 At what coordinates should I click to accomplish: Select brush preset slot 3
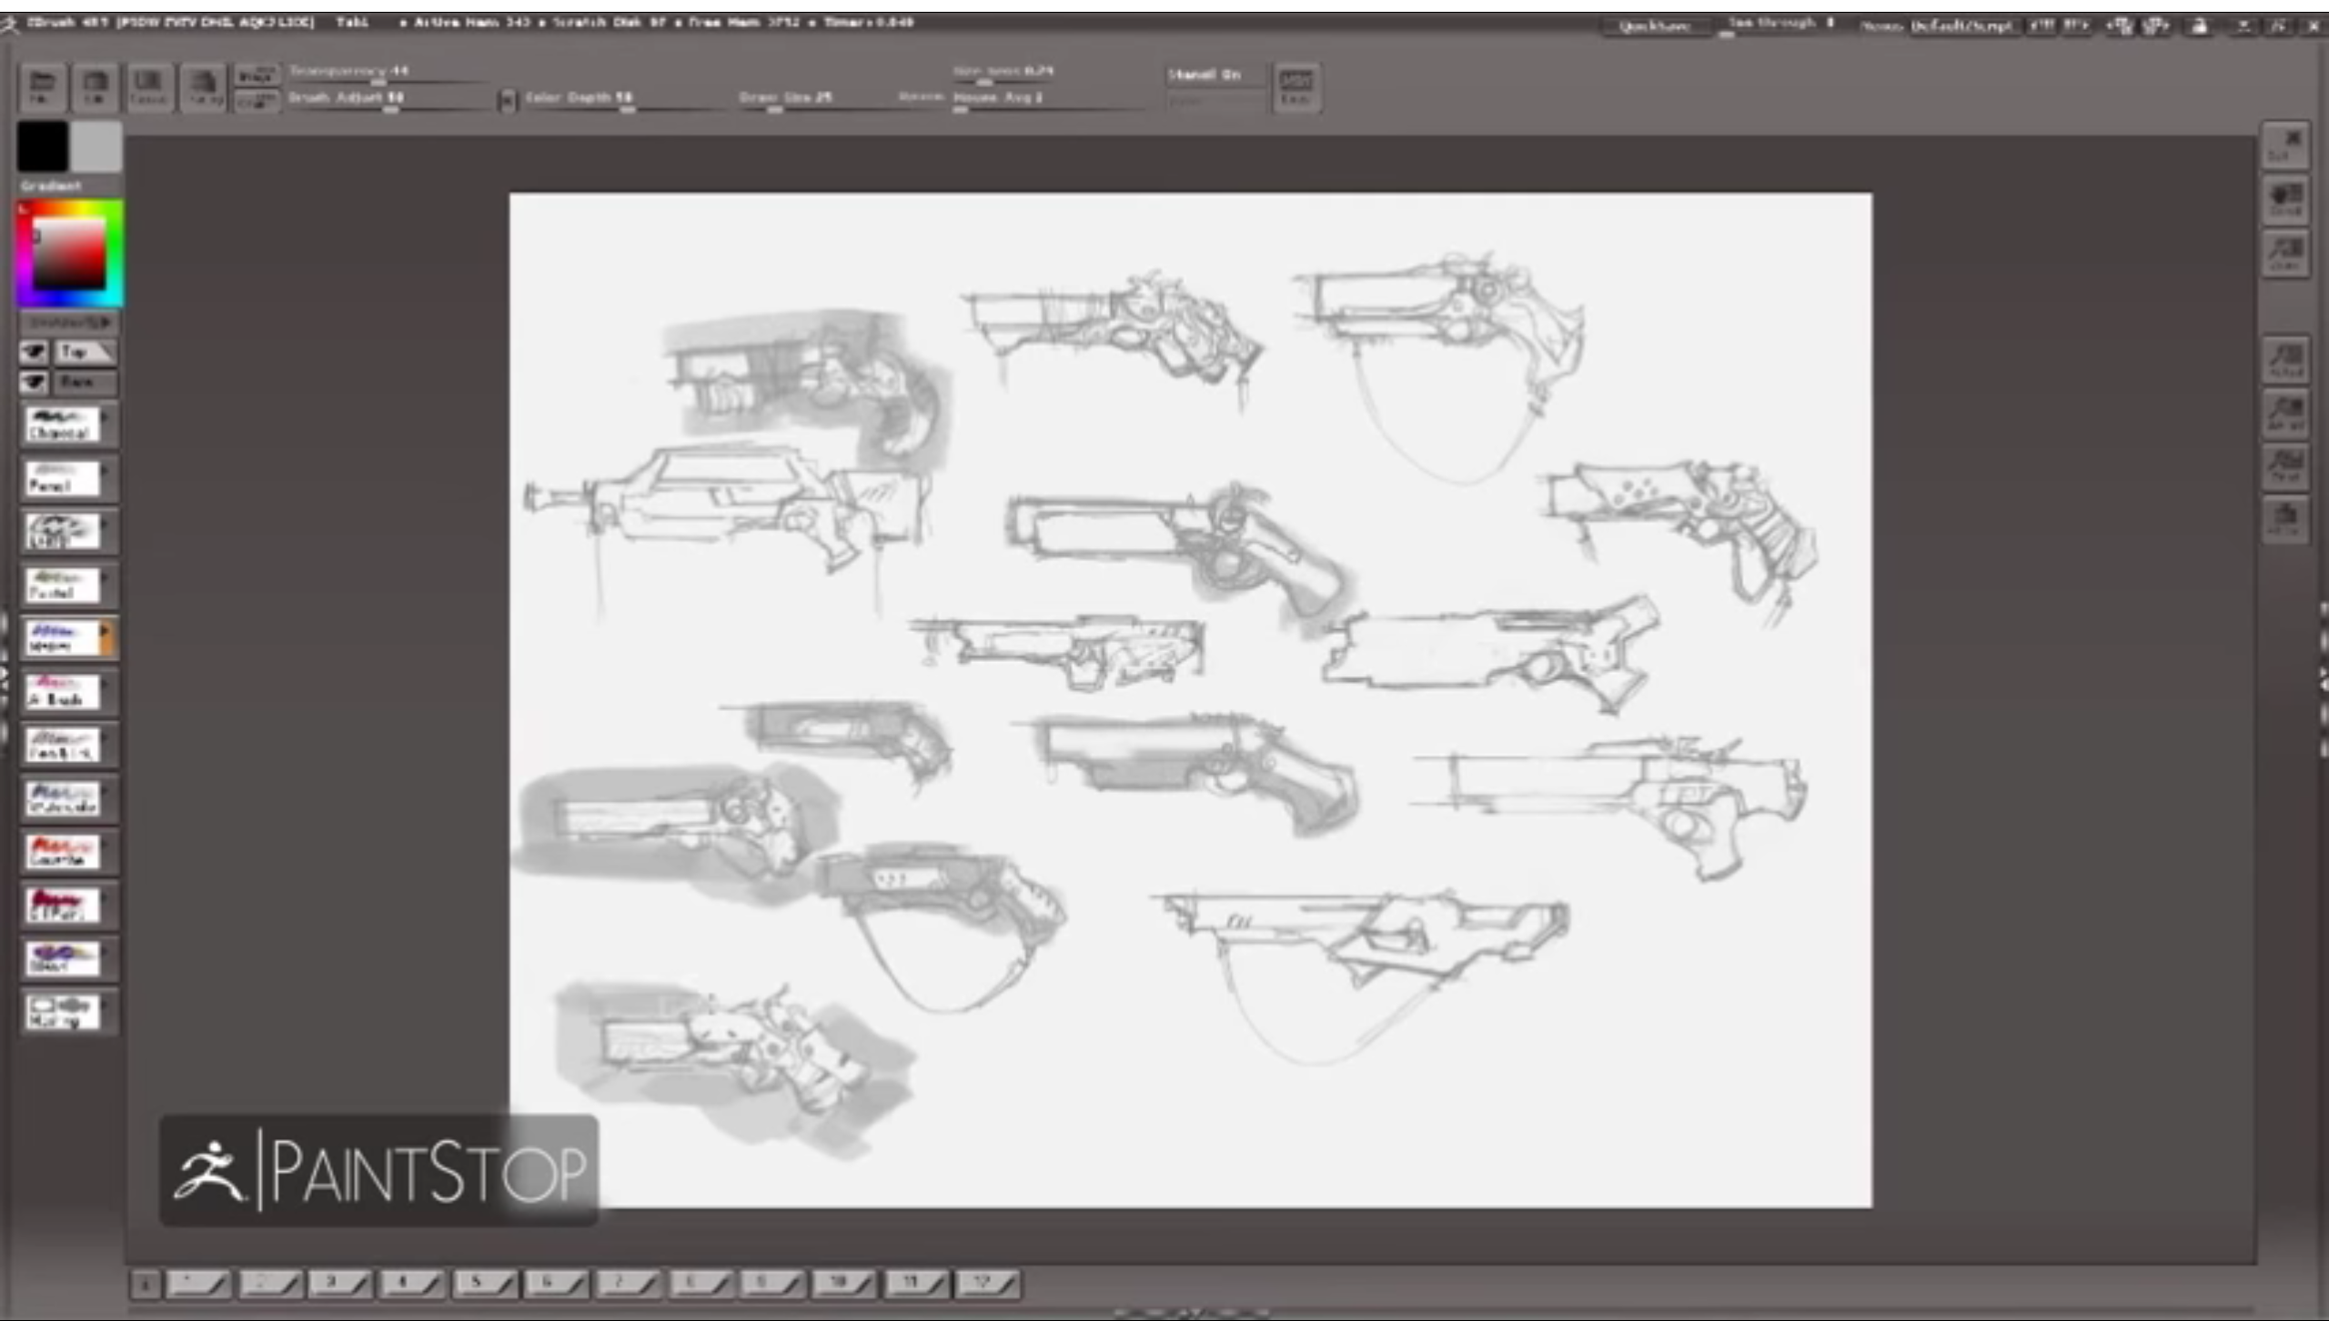(339, 1283)
